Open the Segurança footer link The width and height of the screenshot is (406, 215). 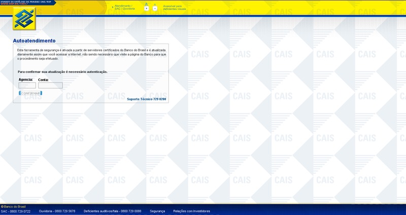pyautogui.click(x=157, y=211)
